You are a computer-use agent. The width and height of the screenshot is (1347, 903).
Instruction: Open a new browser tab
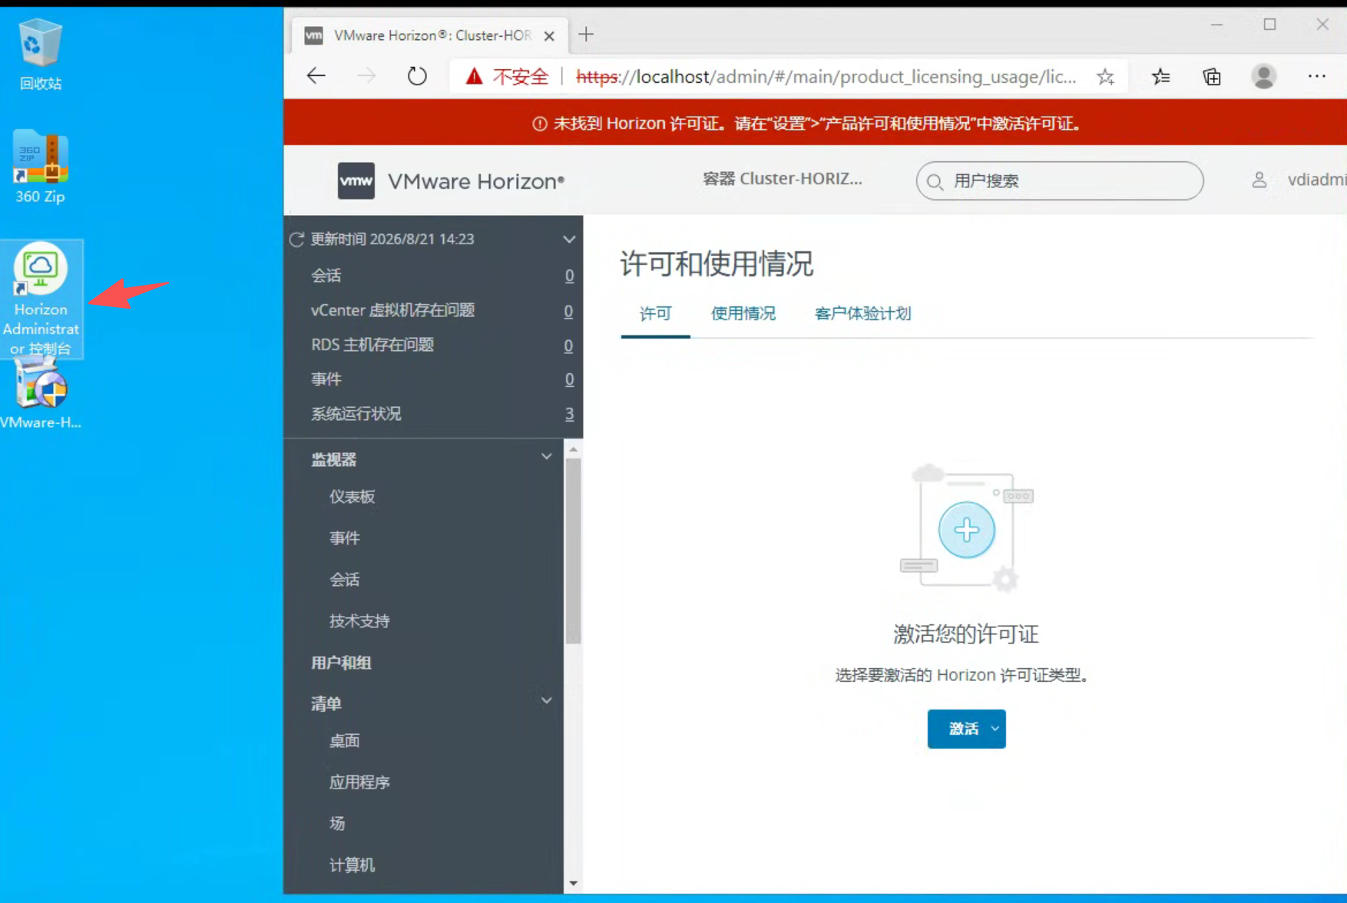click(x=586, y=35)
